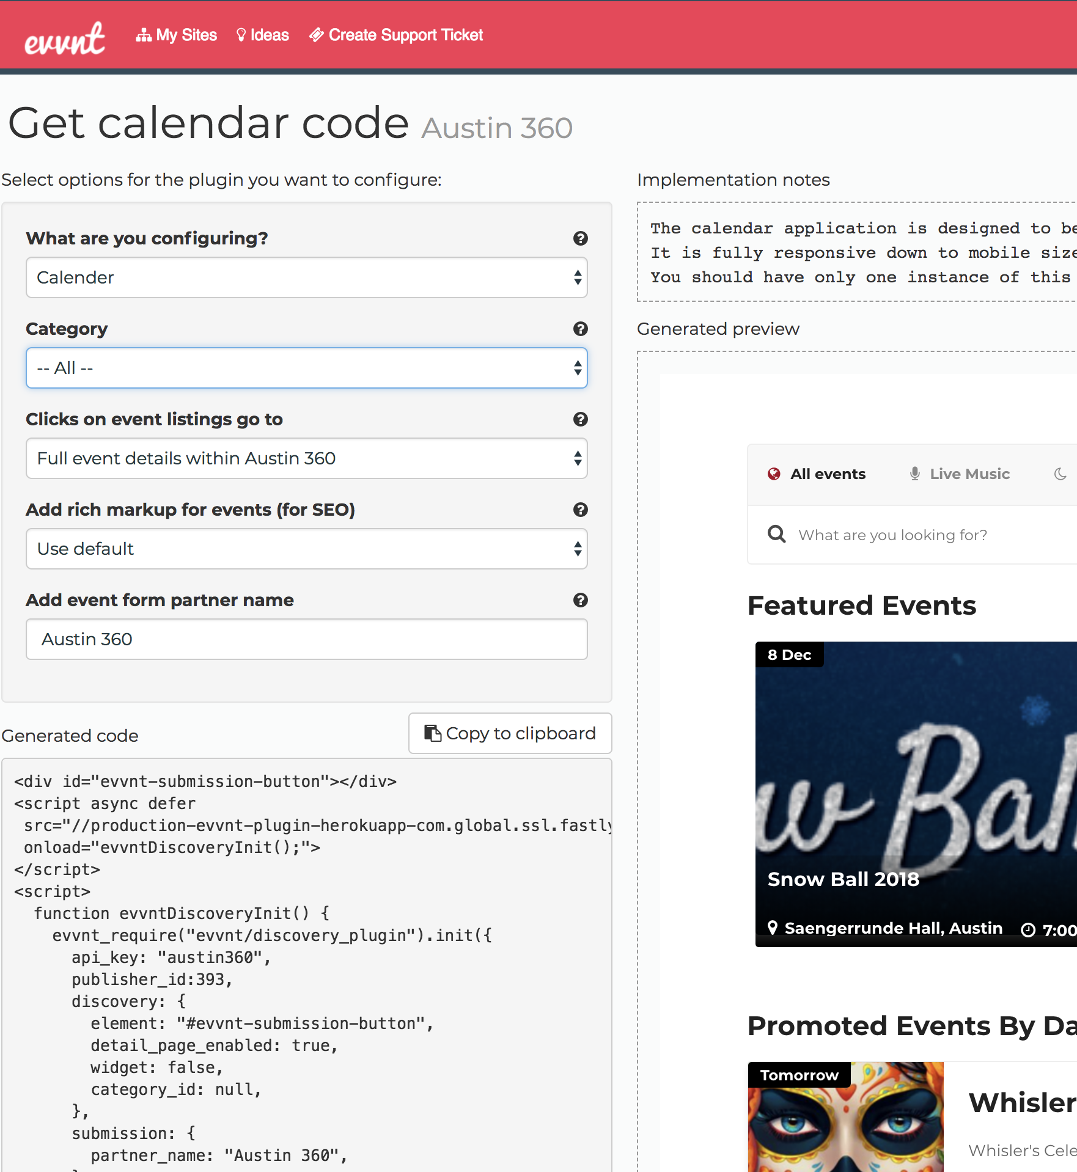The height and width of the screenshot is (1172, 1077).
Task: Open Full event details within Austin 360 dropdown
Action: point(307,458)
